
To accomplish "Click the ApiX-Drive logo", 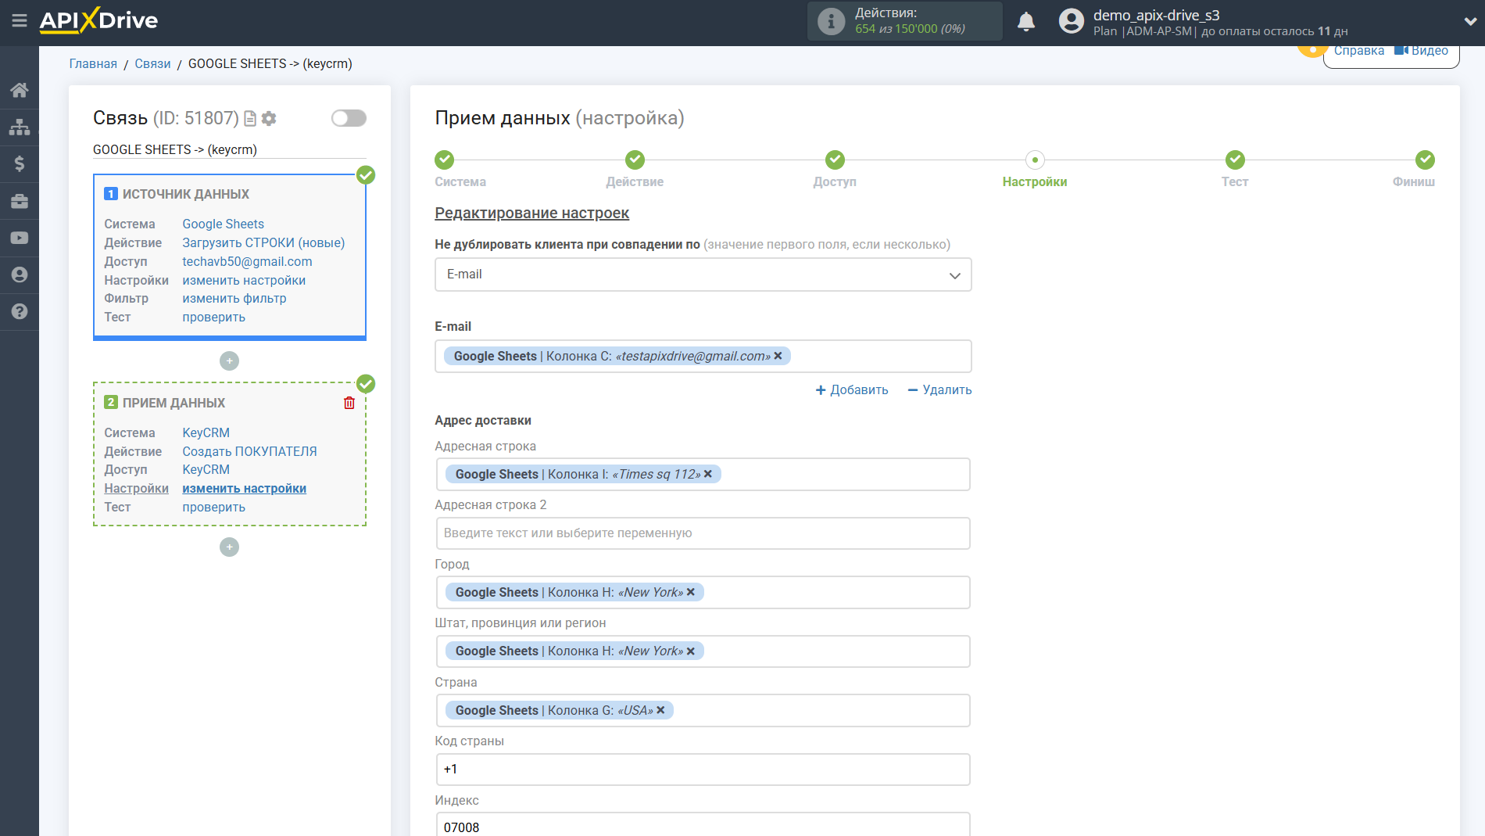I will tap(98, 20).
